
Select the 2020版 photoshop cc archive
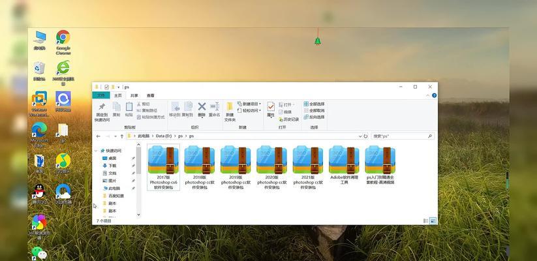coord(272,167)
